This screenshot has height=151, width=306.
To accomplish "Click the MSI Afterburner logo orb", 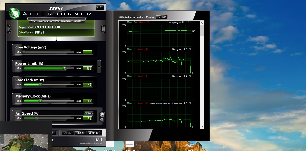I will [14, 13].
